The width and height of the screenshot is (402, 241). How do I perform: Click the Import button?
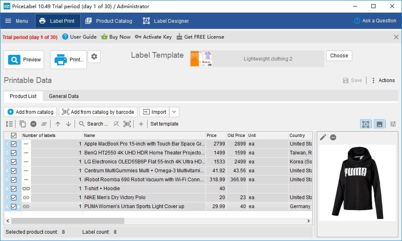[155, 112]
